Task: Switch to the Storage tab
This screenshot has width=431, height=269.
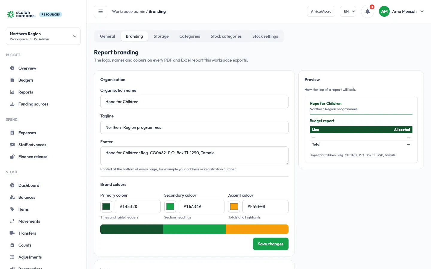Action: click(x=161, y=36)
